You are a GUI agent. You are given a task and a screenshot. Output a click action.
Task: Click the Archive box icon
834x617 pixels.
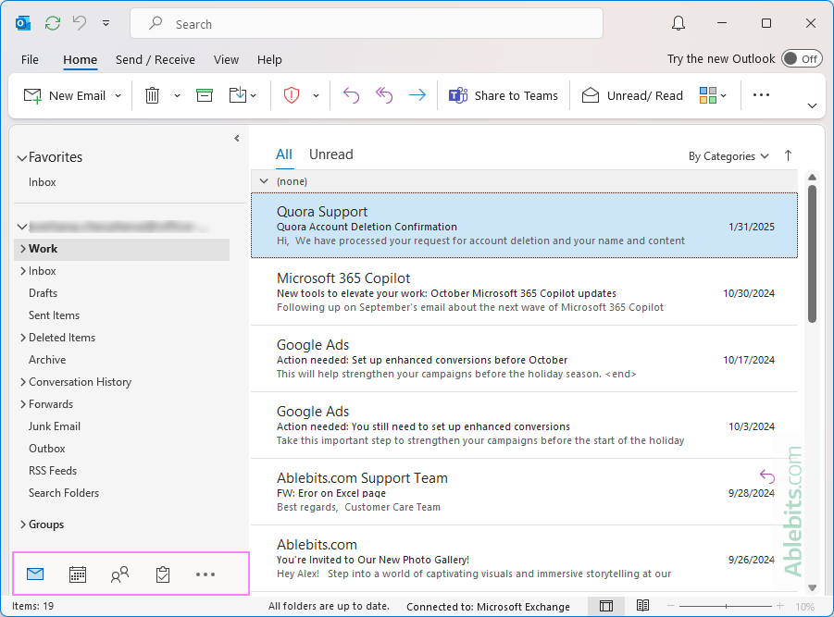tap(205, 95)
